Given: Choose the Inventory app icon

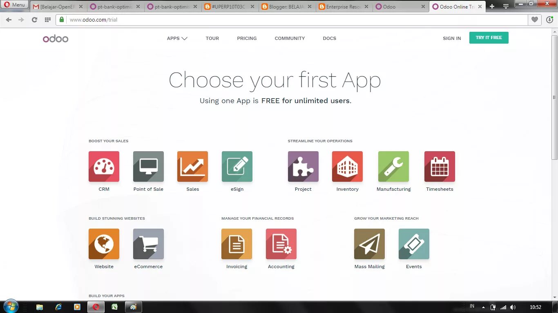Looking at the screenshot, I should 347,167.
